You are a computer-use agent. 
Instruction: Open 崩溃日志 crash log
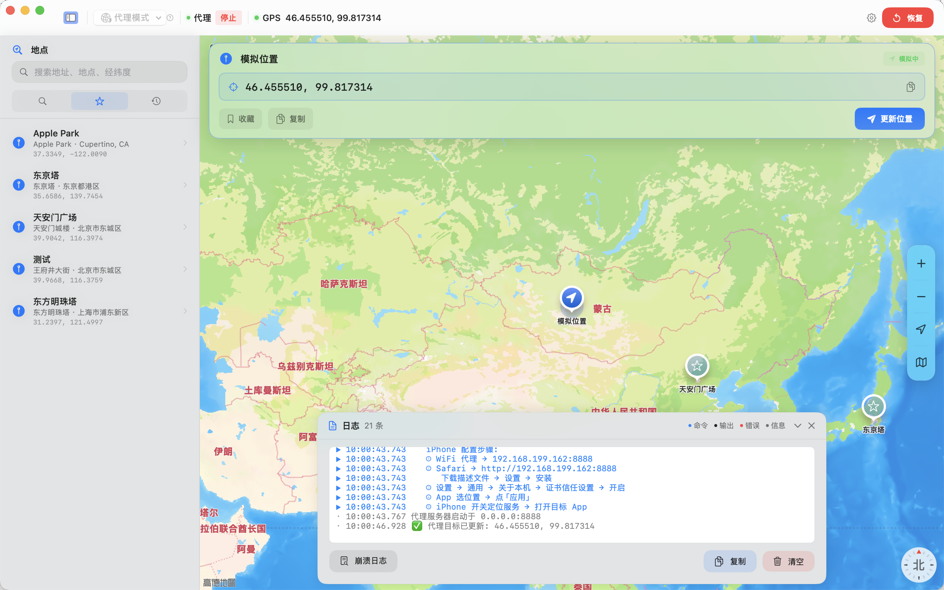point(363,561)
